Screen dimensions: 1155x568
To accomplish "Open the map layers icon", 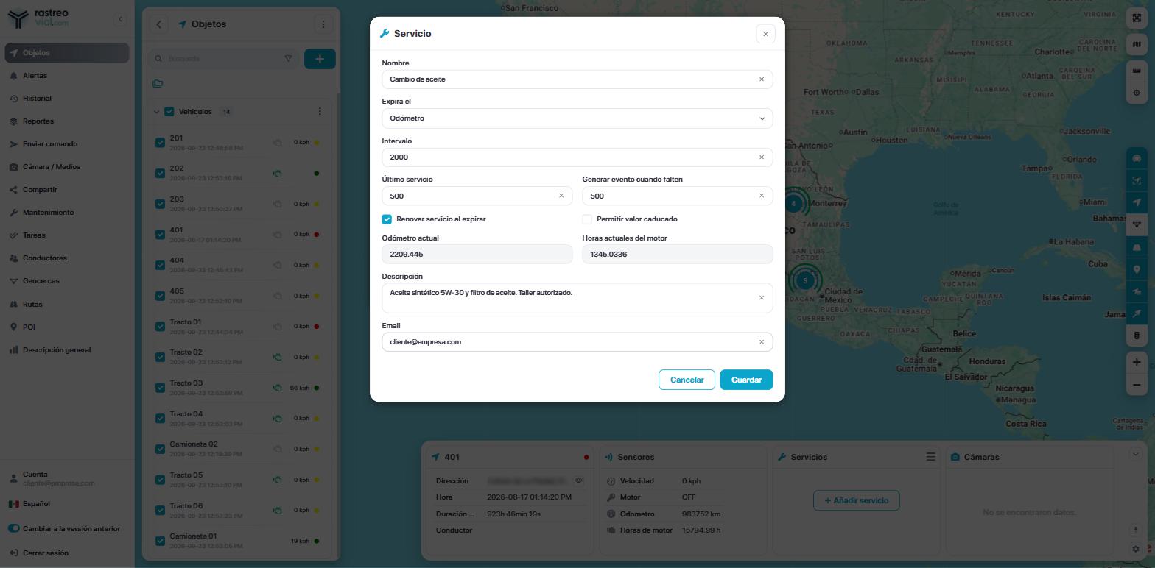I will [x=1137, y=44].
